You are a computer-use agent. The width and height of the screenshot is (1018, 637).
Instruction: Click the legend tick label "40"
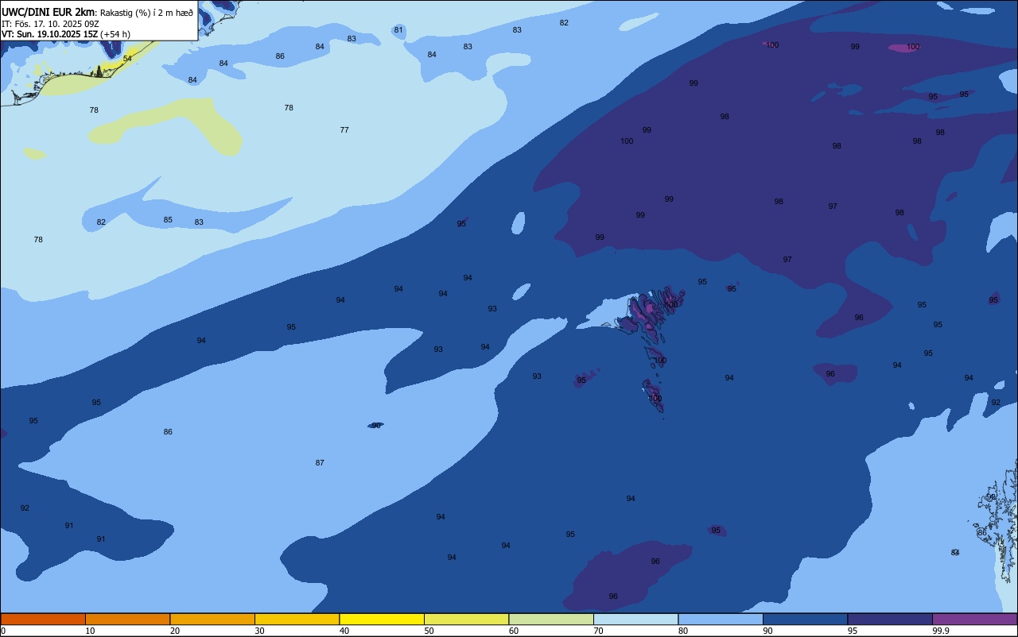[x=344, y=631]
